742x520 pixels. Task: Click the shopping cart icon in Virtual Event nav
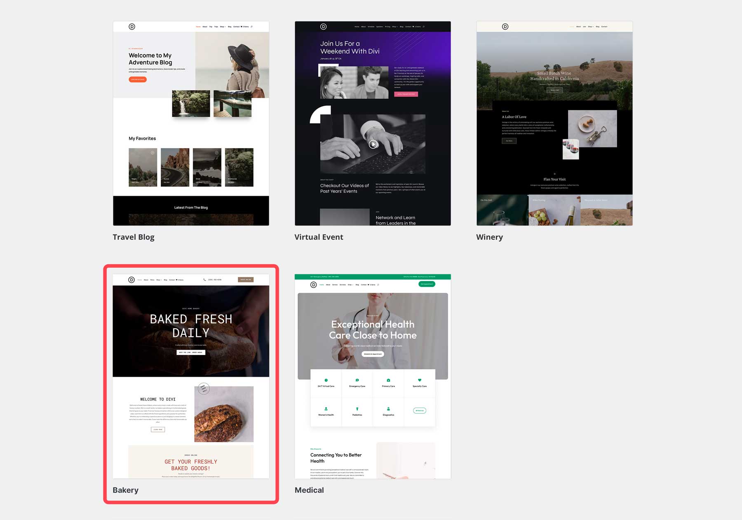pos(413,26)
